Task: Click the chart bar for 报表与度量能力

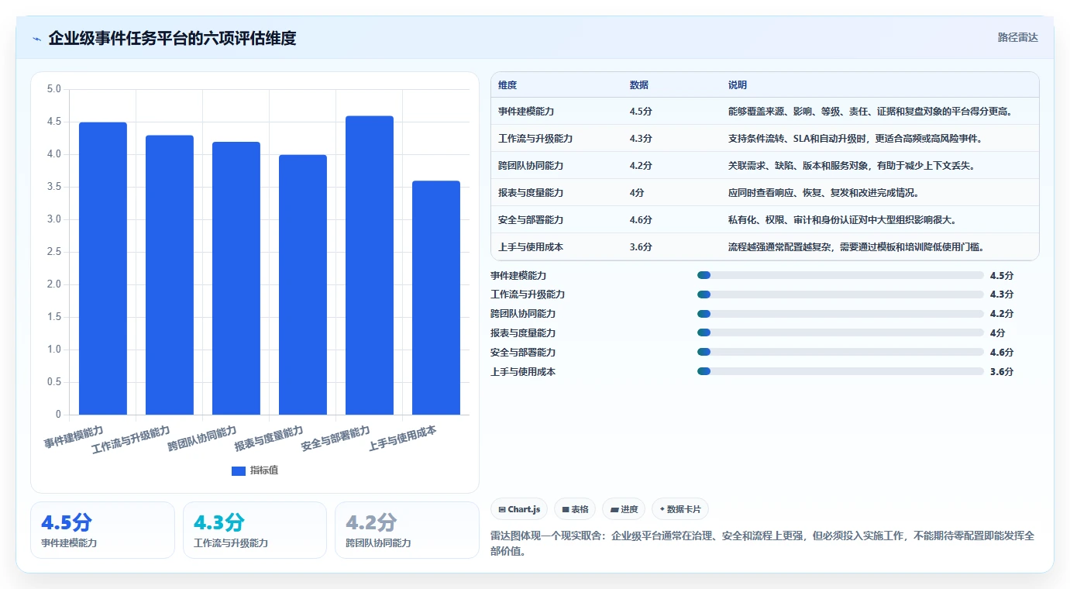Action: click(303, 284)
